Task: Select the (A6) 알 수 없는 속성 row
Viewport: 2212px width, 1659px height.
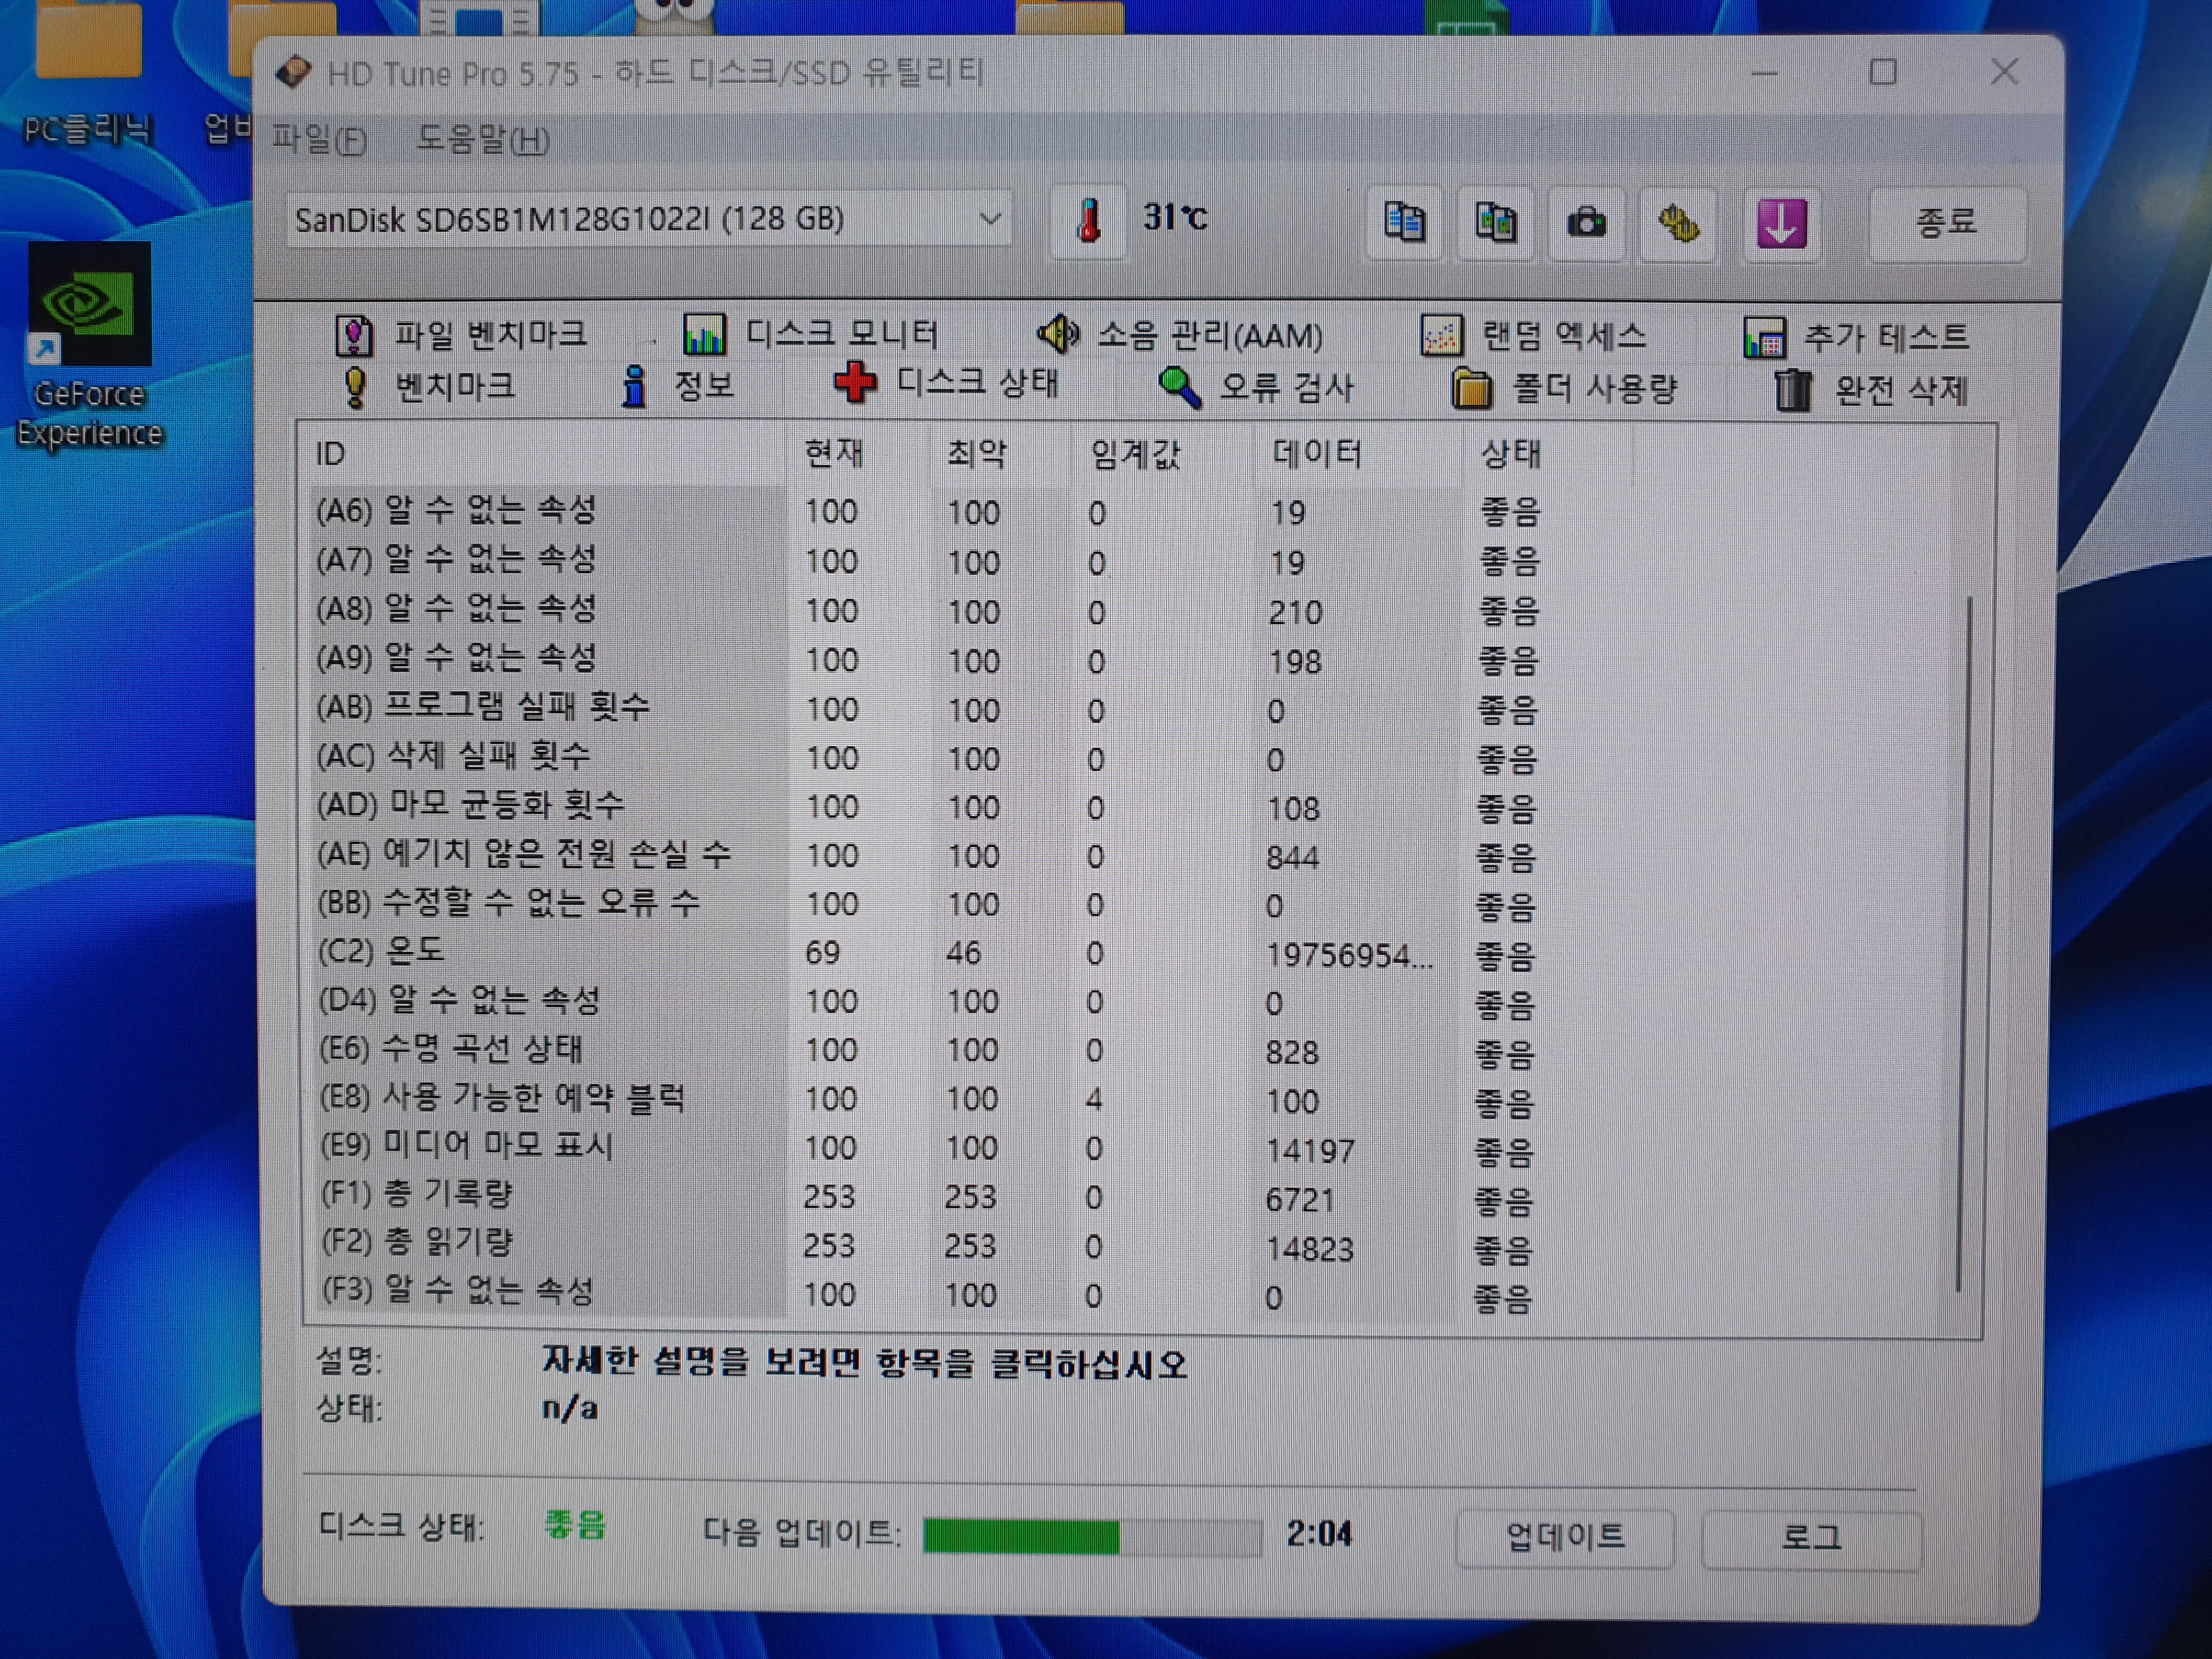Action: point(930,512)
